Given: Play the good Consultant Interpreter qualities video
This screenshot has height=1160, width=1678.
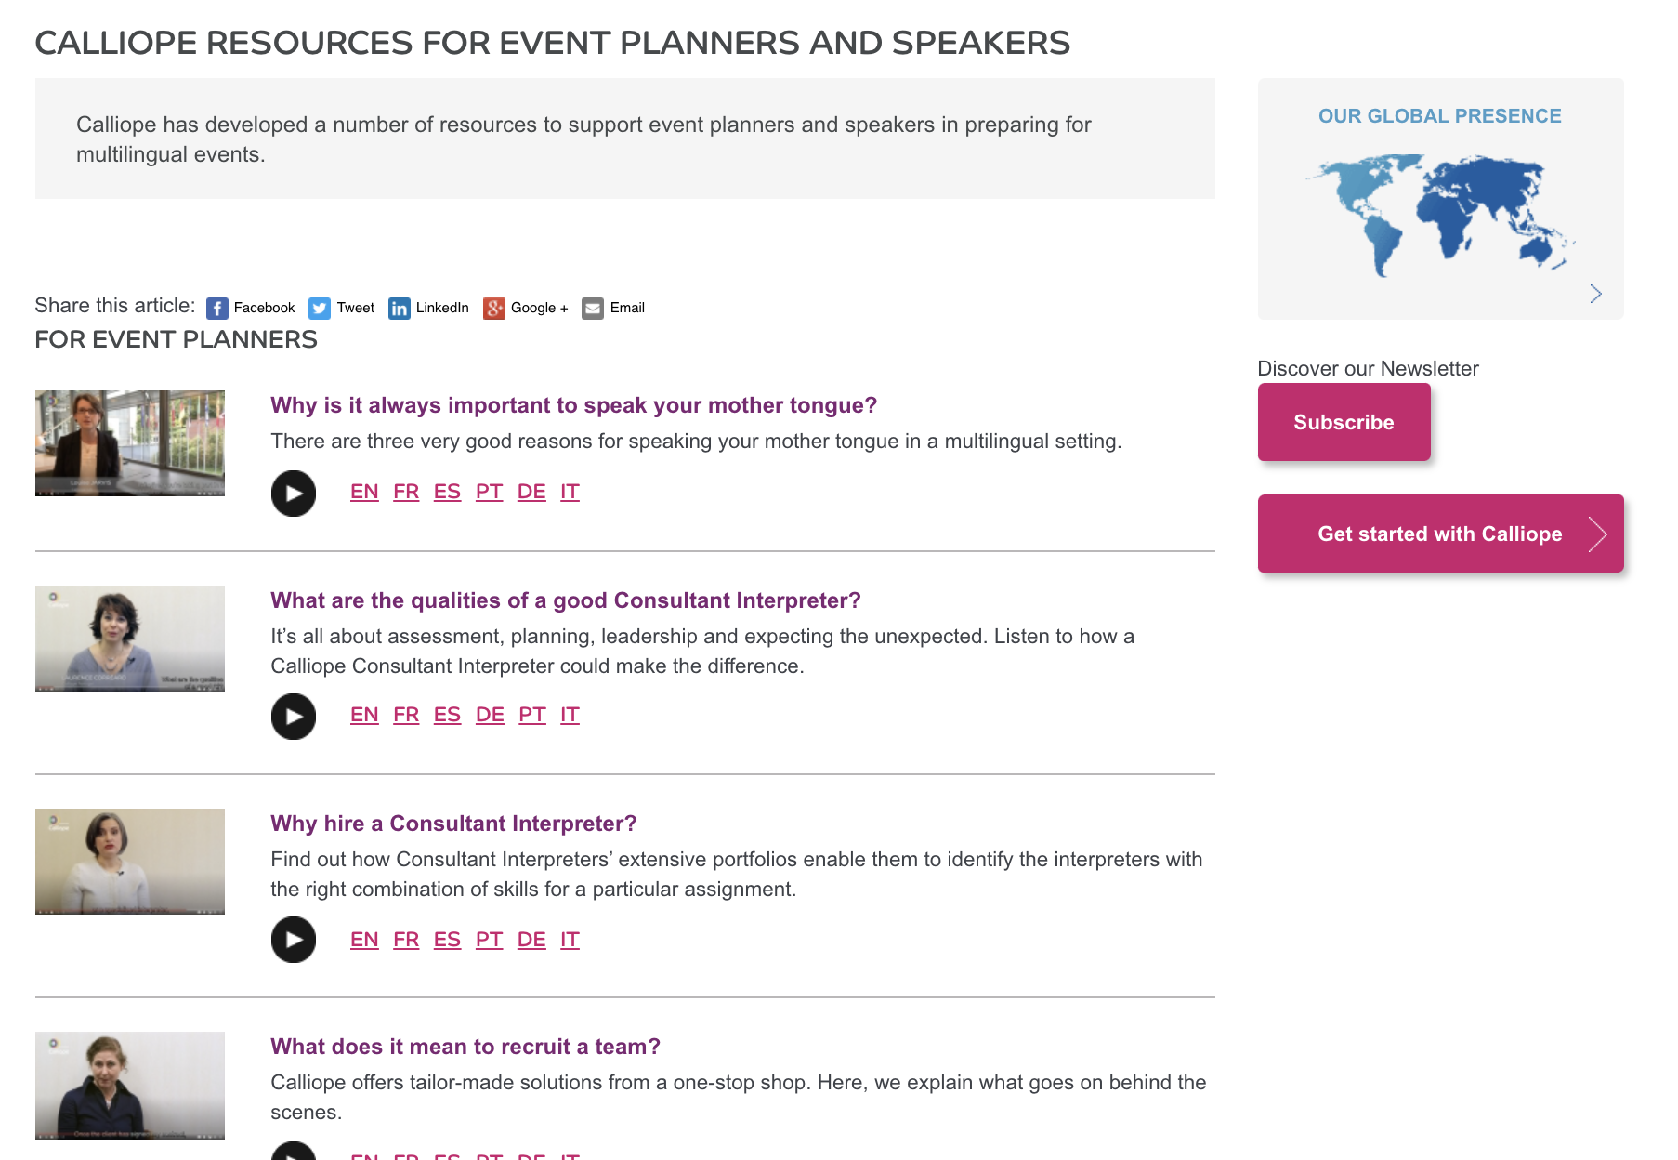Looking at the screenshot, I should pos(294,717).
